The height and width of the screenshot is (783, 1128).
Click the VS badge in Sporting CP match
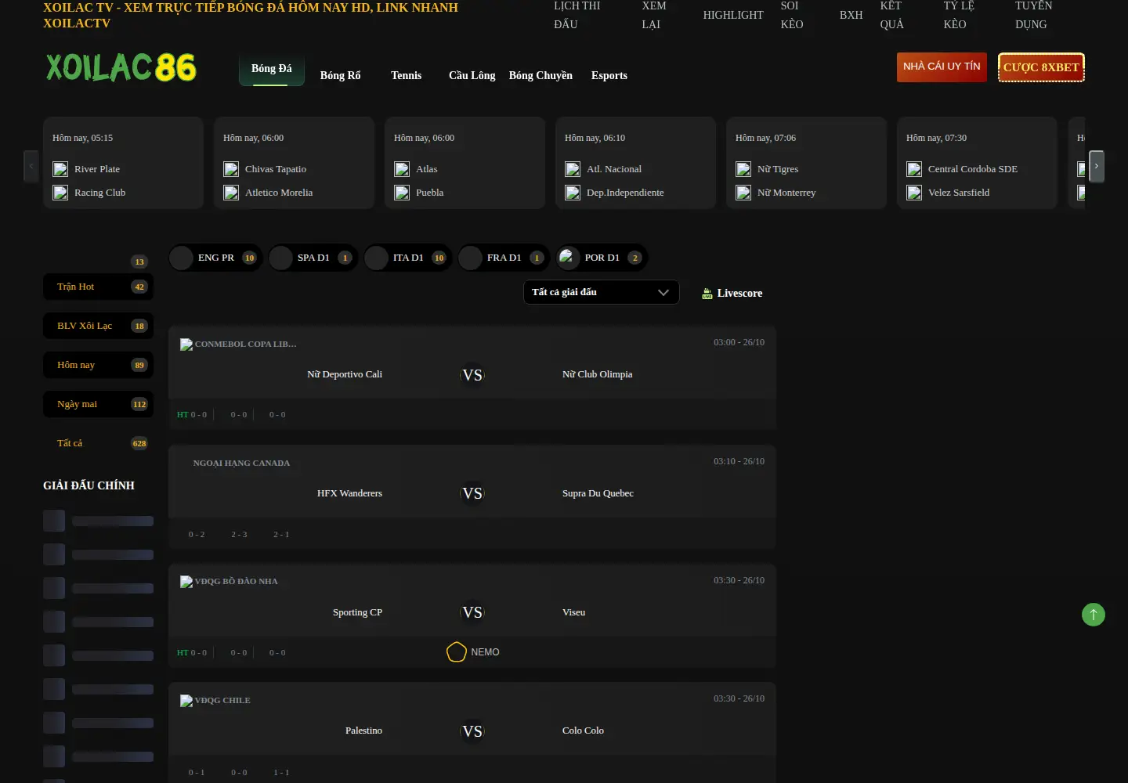point(472,612)
